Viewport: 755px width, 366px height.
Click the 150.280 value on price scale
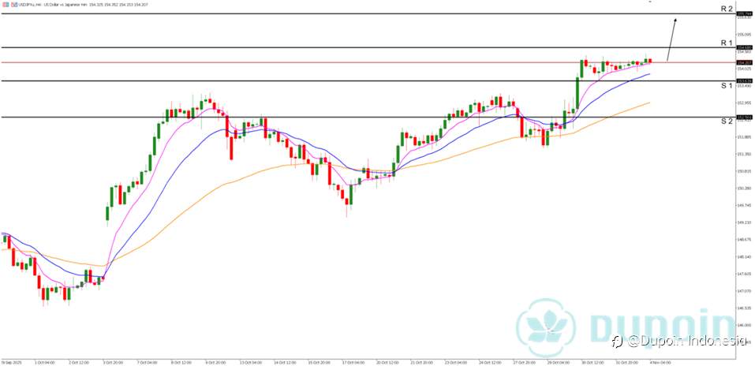click(745, 188)
